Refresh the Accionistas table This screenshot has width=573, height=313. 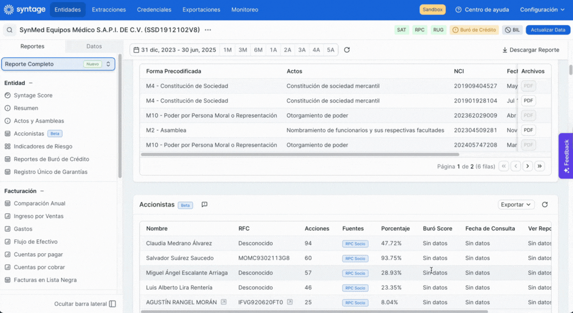point(545,204)
